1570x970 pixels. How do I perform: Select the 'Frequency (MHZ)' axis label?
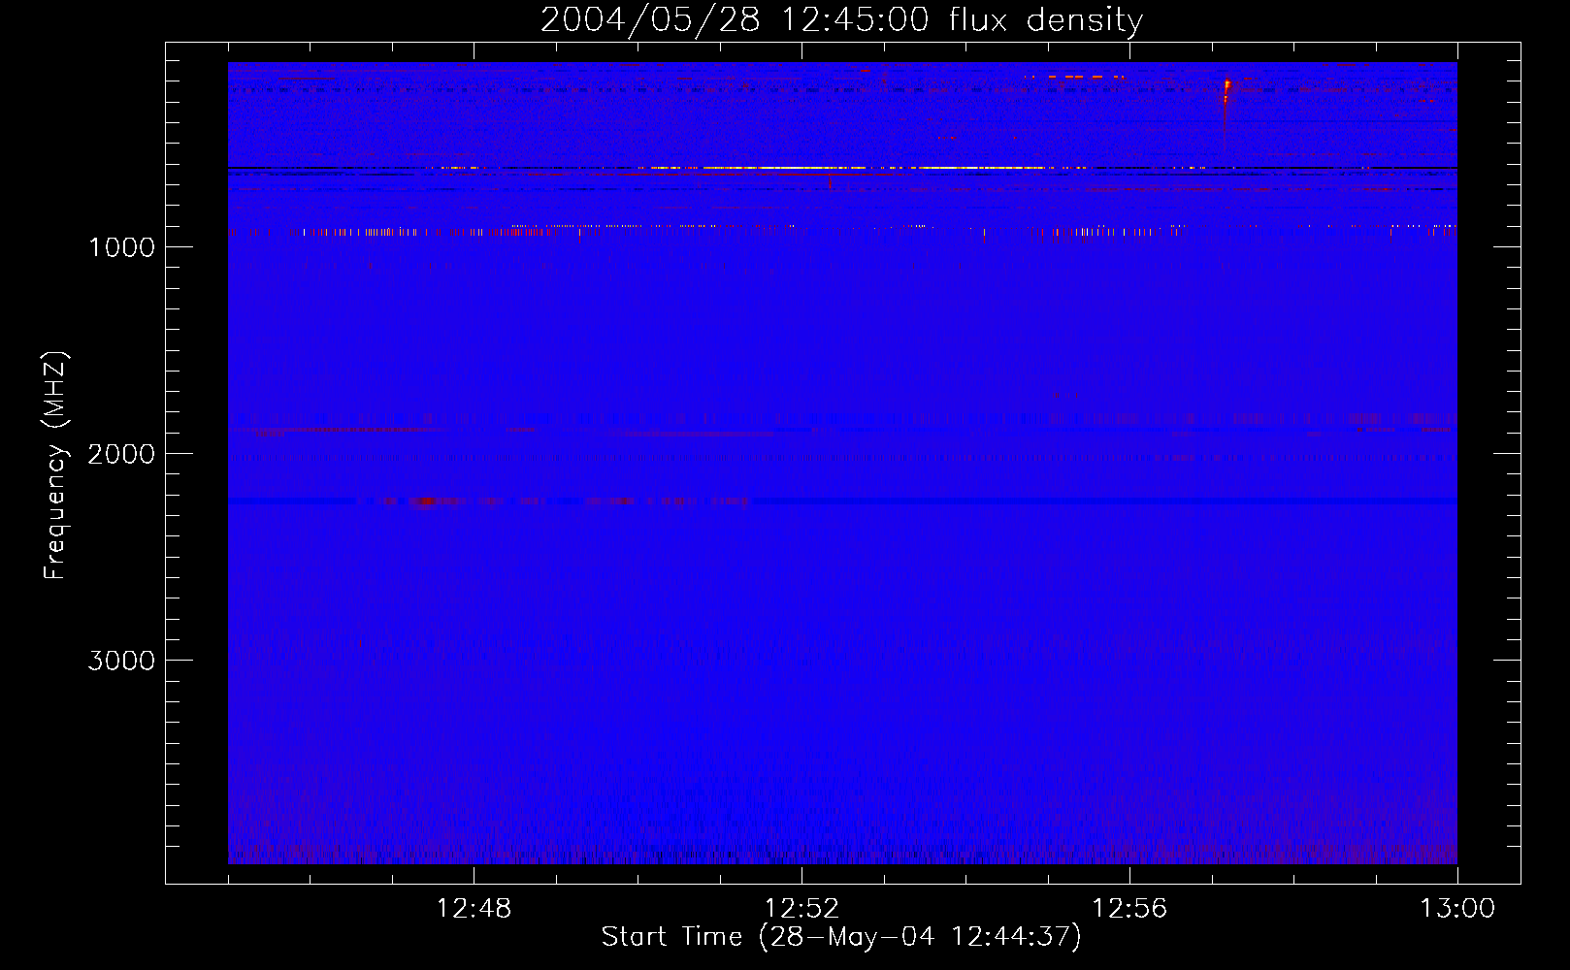point(55,466)
